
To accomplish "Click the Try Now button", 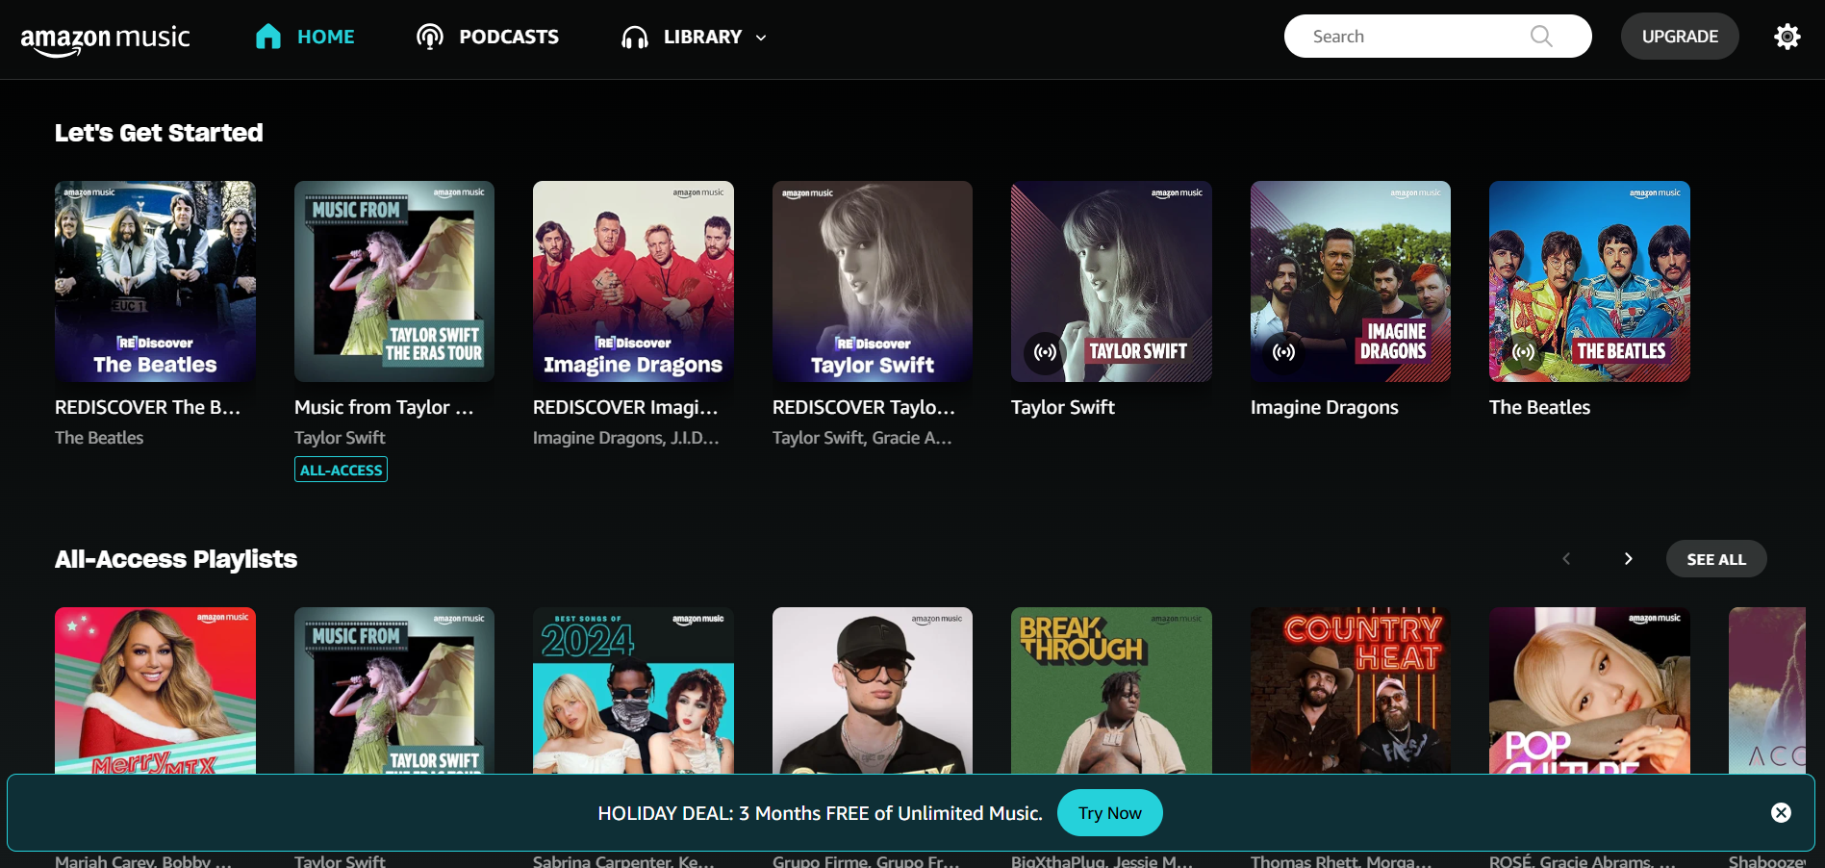I will pos(1110,813).
